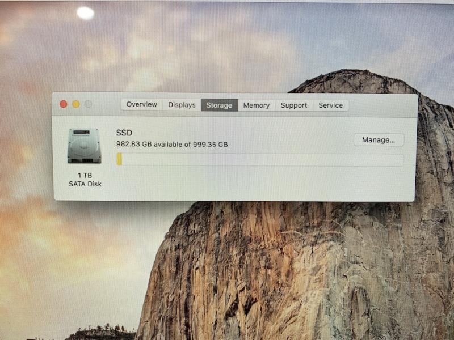Screen dimensions: 454x340
Task: Click the disabled gray zoom button
Action: pyautogui.click(x=89, y=104)
